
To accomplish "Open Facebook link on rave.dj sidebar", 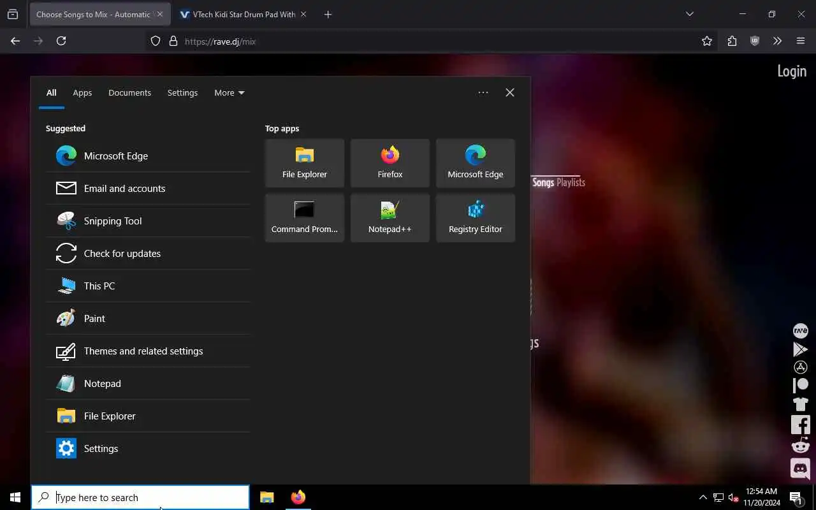I will pyautogui.click(x=800, y=424).
